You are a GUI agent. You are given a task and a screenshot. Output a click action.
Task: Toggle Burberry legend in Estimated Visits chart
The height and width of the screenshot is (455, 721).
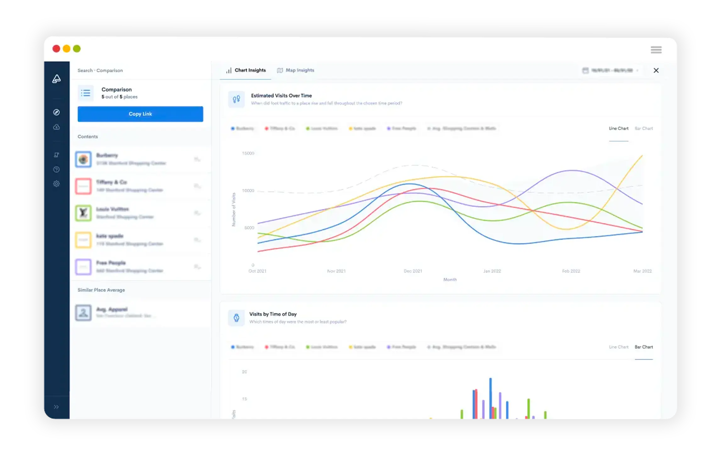click(x=242, y=128)
